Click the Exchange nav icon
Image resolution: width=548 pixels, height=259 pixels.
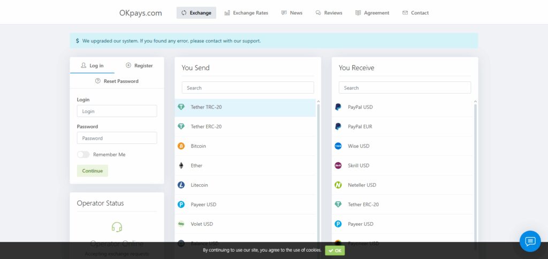click(184, 13)
